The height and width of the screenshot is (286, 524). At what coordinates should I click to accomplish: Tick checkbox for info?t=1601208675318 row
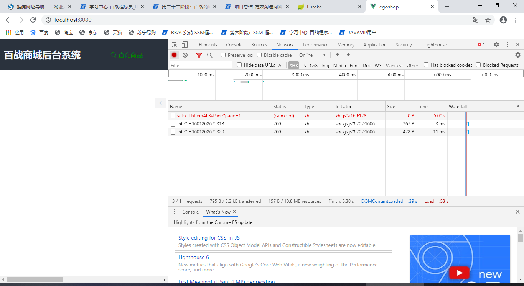coord(173,123)
